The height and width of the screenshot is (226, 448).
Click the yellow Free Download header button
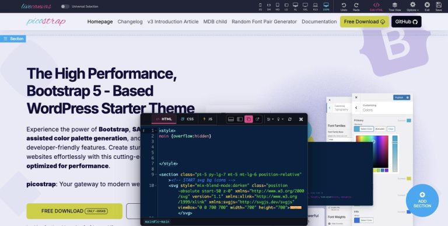(x=364, y=22)
